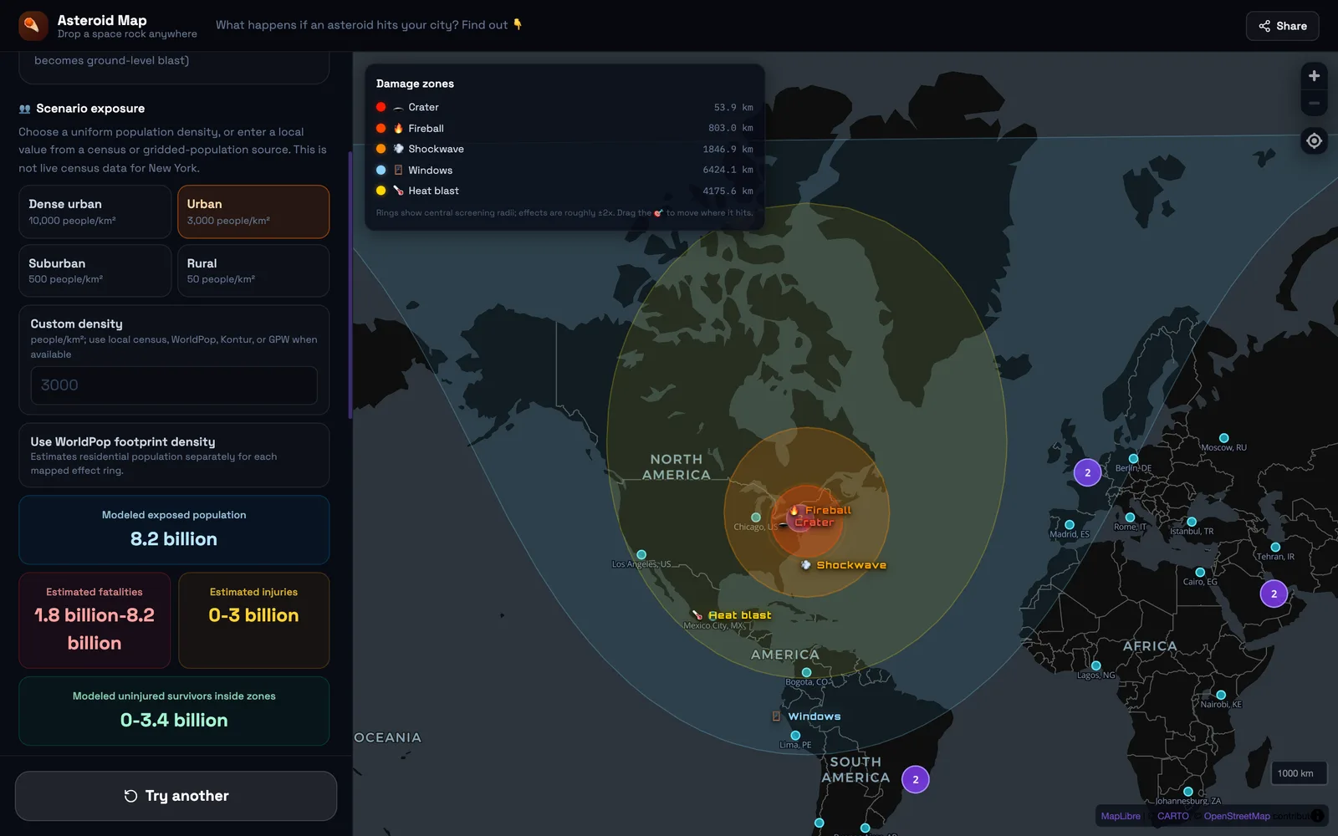
Task: Click the Shockwave 1846.9 km legend row
Action: coord(564,149)
